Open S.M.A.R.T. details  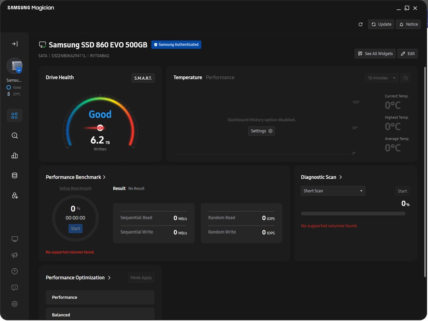click(x=143, y=78)
